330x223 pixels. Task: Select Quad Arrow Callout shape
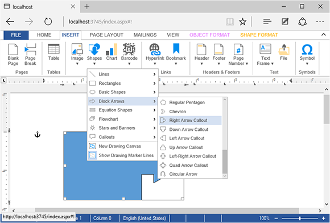(190, 165)
